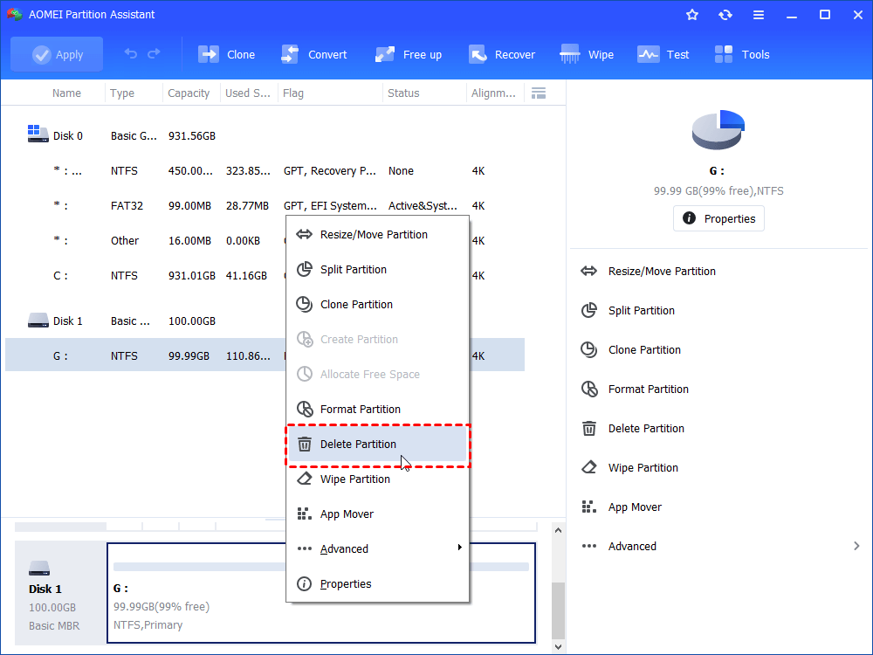Image resolution: width=873 pixels, height=655 pixels.
Task: Open the Clone tool
Action: (x=226, y=54)
